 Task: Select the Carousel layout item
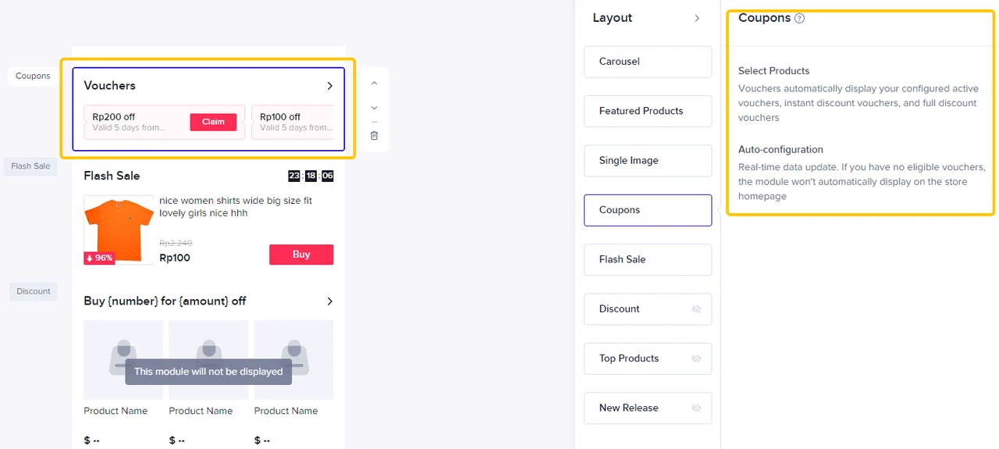point(647,62)
